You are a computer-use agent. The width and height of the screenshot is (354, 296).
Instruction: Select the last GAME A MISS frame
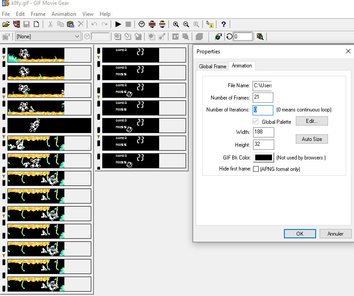pos(144,161)
